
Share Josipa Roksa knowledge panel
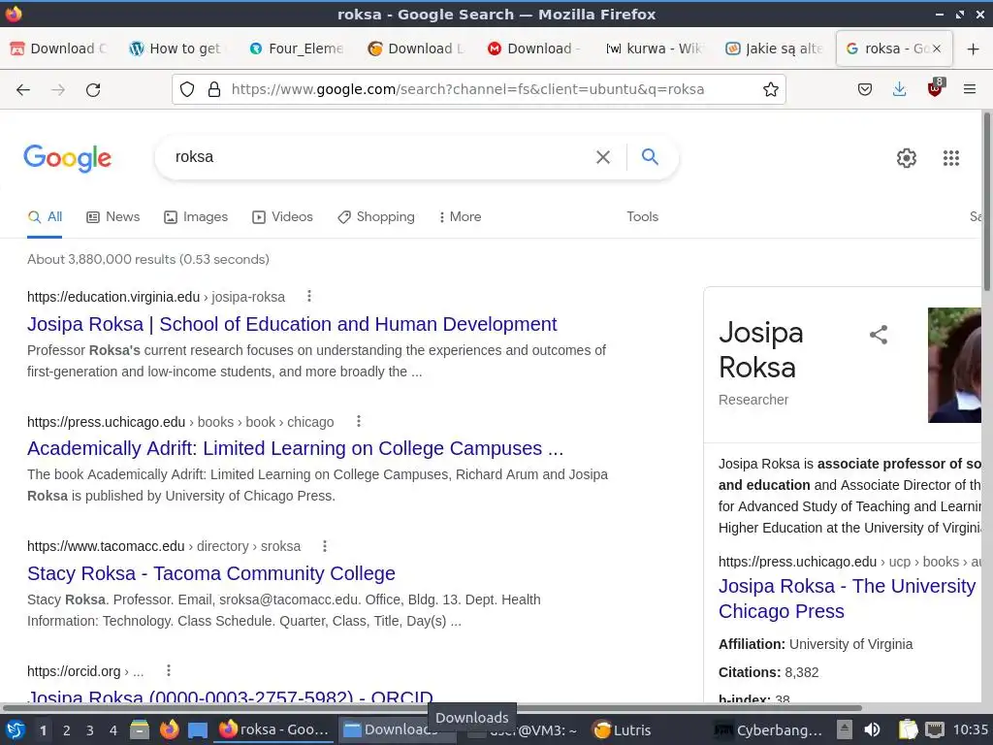tap(879, 335)
